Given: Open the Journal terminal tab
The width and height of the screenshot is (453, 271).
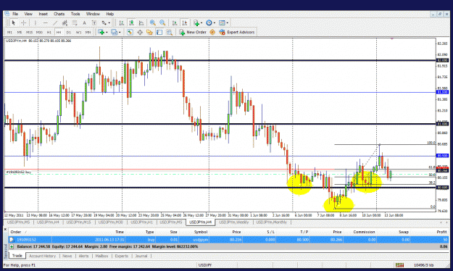Looking at the screenshot, I should click(x=141, y=256).
